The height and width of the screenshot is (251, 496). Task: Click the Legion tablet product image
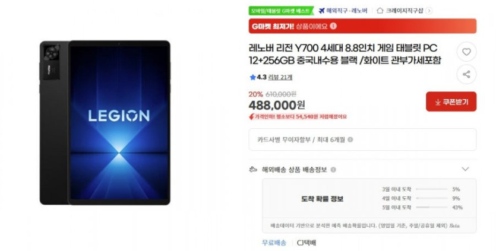[x=105, y=123]
